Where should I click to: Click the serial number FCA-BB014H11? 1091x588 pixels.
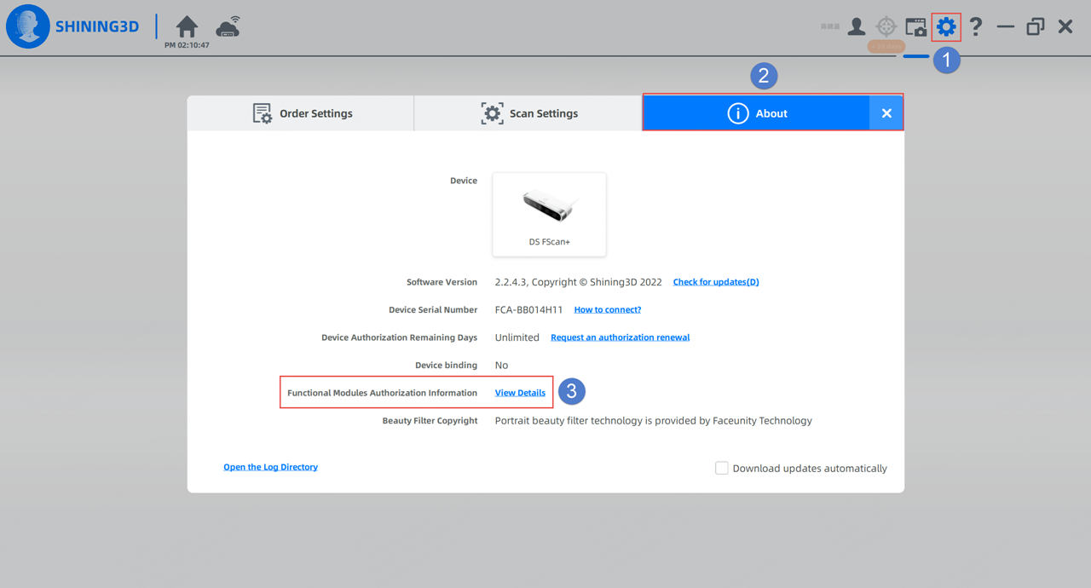(x=528, y=309)
